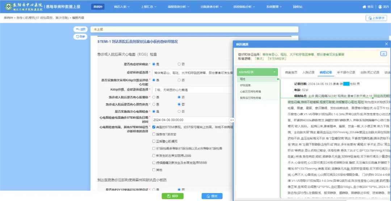The height and width of the screenshot is (201, 391).
Task: Check 持续胸痛及新发生及右束支阻滞RBBB checkbox
Action: [154, 163]
